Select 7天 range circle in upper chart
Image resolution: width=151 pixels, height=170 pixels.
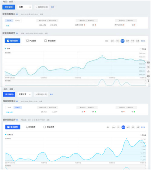point(117,41)
